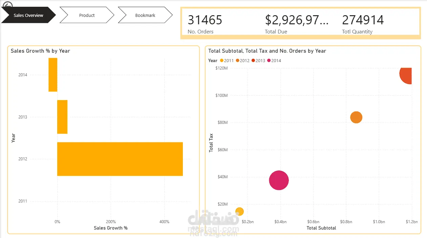Click the Total Due card value
The image size is (427, 238).
[297, 20]
